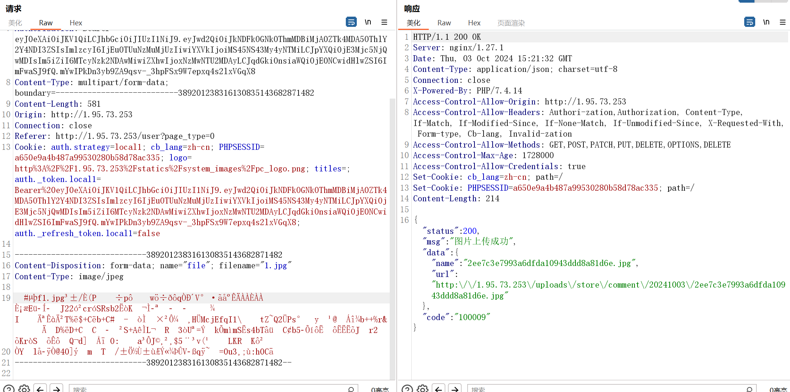Toggle \n non-printable characters in request panel
The image size is (790, 392).
coord(368,22)
